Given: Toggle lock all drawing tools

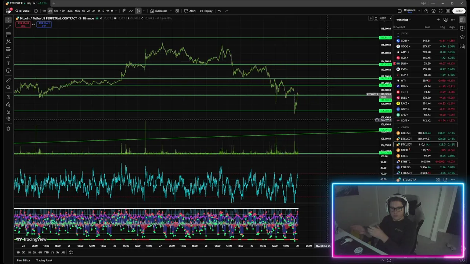Looking at the screenshot, I should (x=8, y=112).
